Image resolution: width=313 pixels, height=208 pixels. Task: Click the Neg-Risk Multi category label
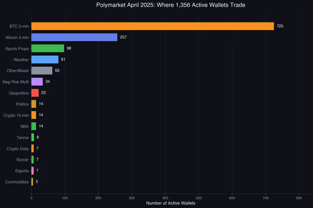coord(16,82)
